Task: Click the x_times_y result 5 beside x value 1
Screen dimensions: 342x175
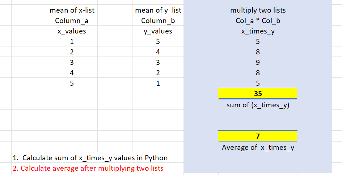Action: tap(258, 41)
